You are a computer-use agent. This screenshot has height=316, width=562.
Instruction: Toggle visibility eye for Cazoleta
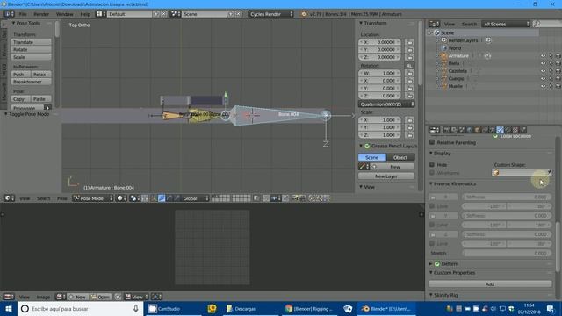coord(544,71)
